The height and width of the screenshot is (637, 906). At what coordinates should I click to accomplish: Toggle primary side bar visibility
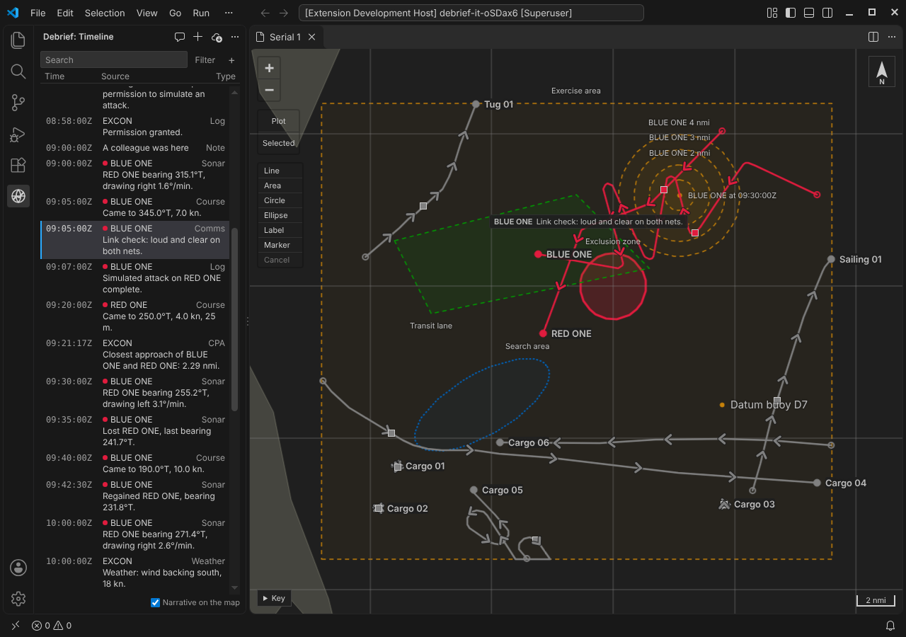coord(791,13)
